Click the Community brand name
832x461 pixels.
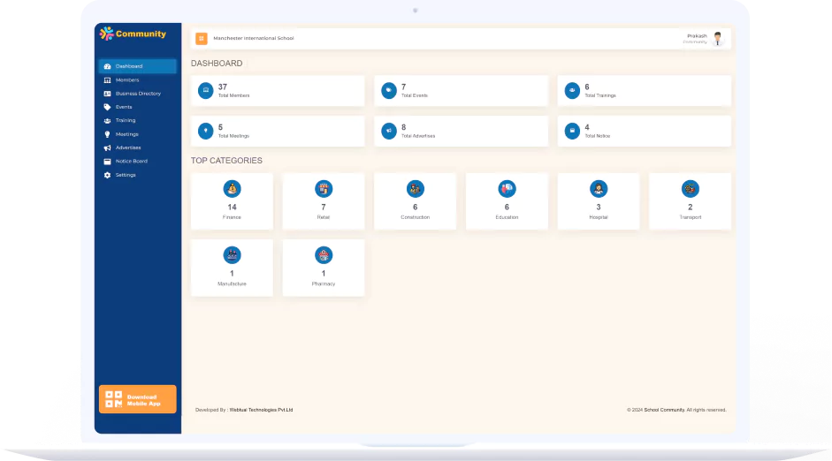point(141,34)
